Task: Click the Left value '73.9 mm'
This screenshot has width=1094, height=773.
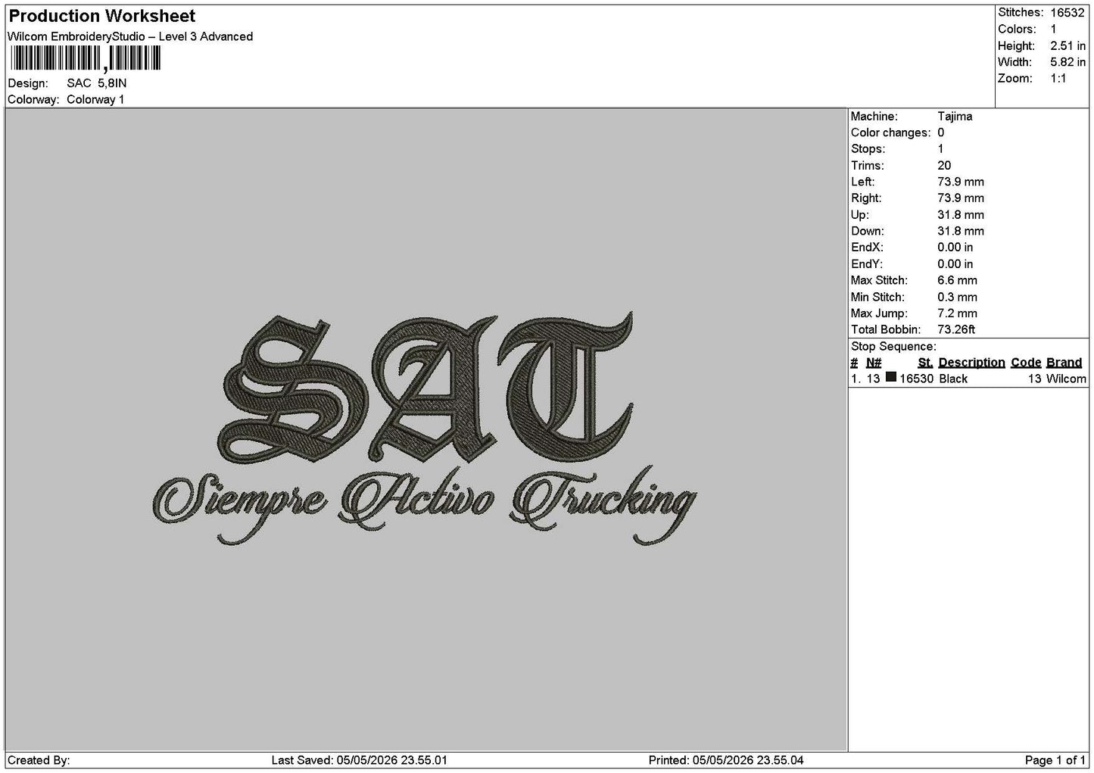Action: 961,182
